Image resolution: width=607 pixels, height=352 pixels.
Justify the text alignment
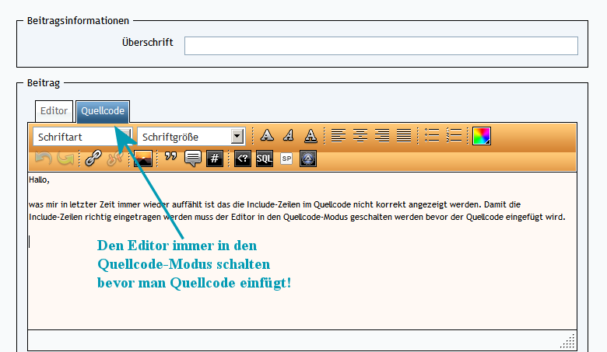pos(403,136)
